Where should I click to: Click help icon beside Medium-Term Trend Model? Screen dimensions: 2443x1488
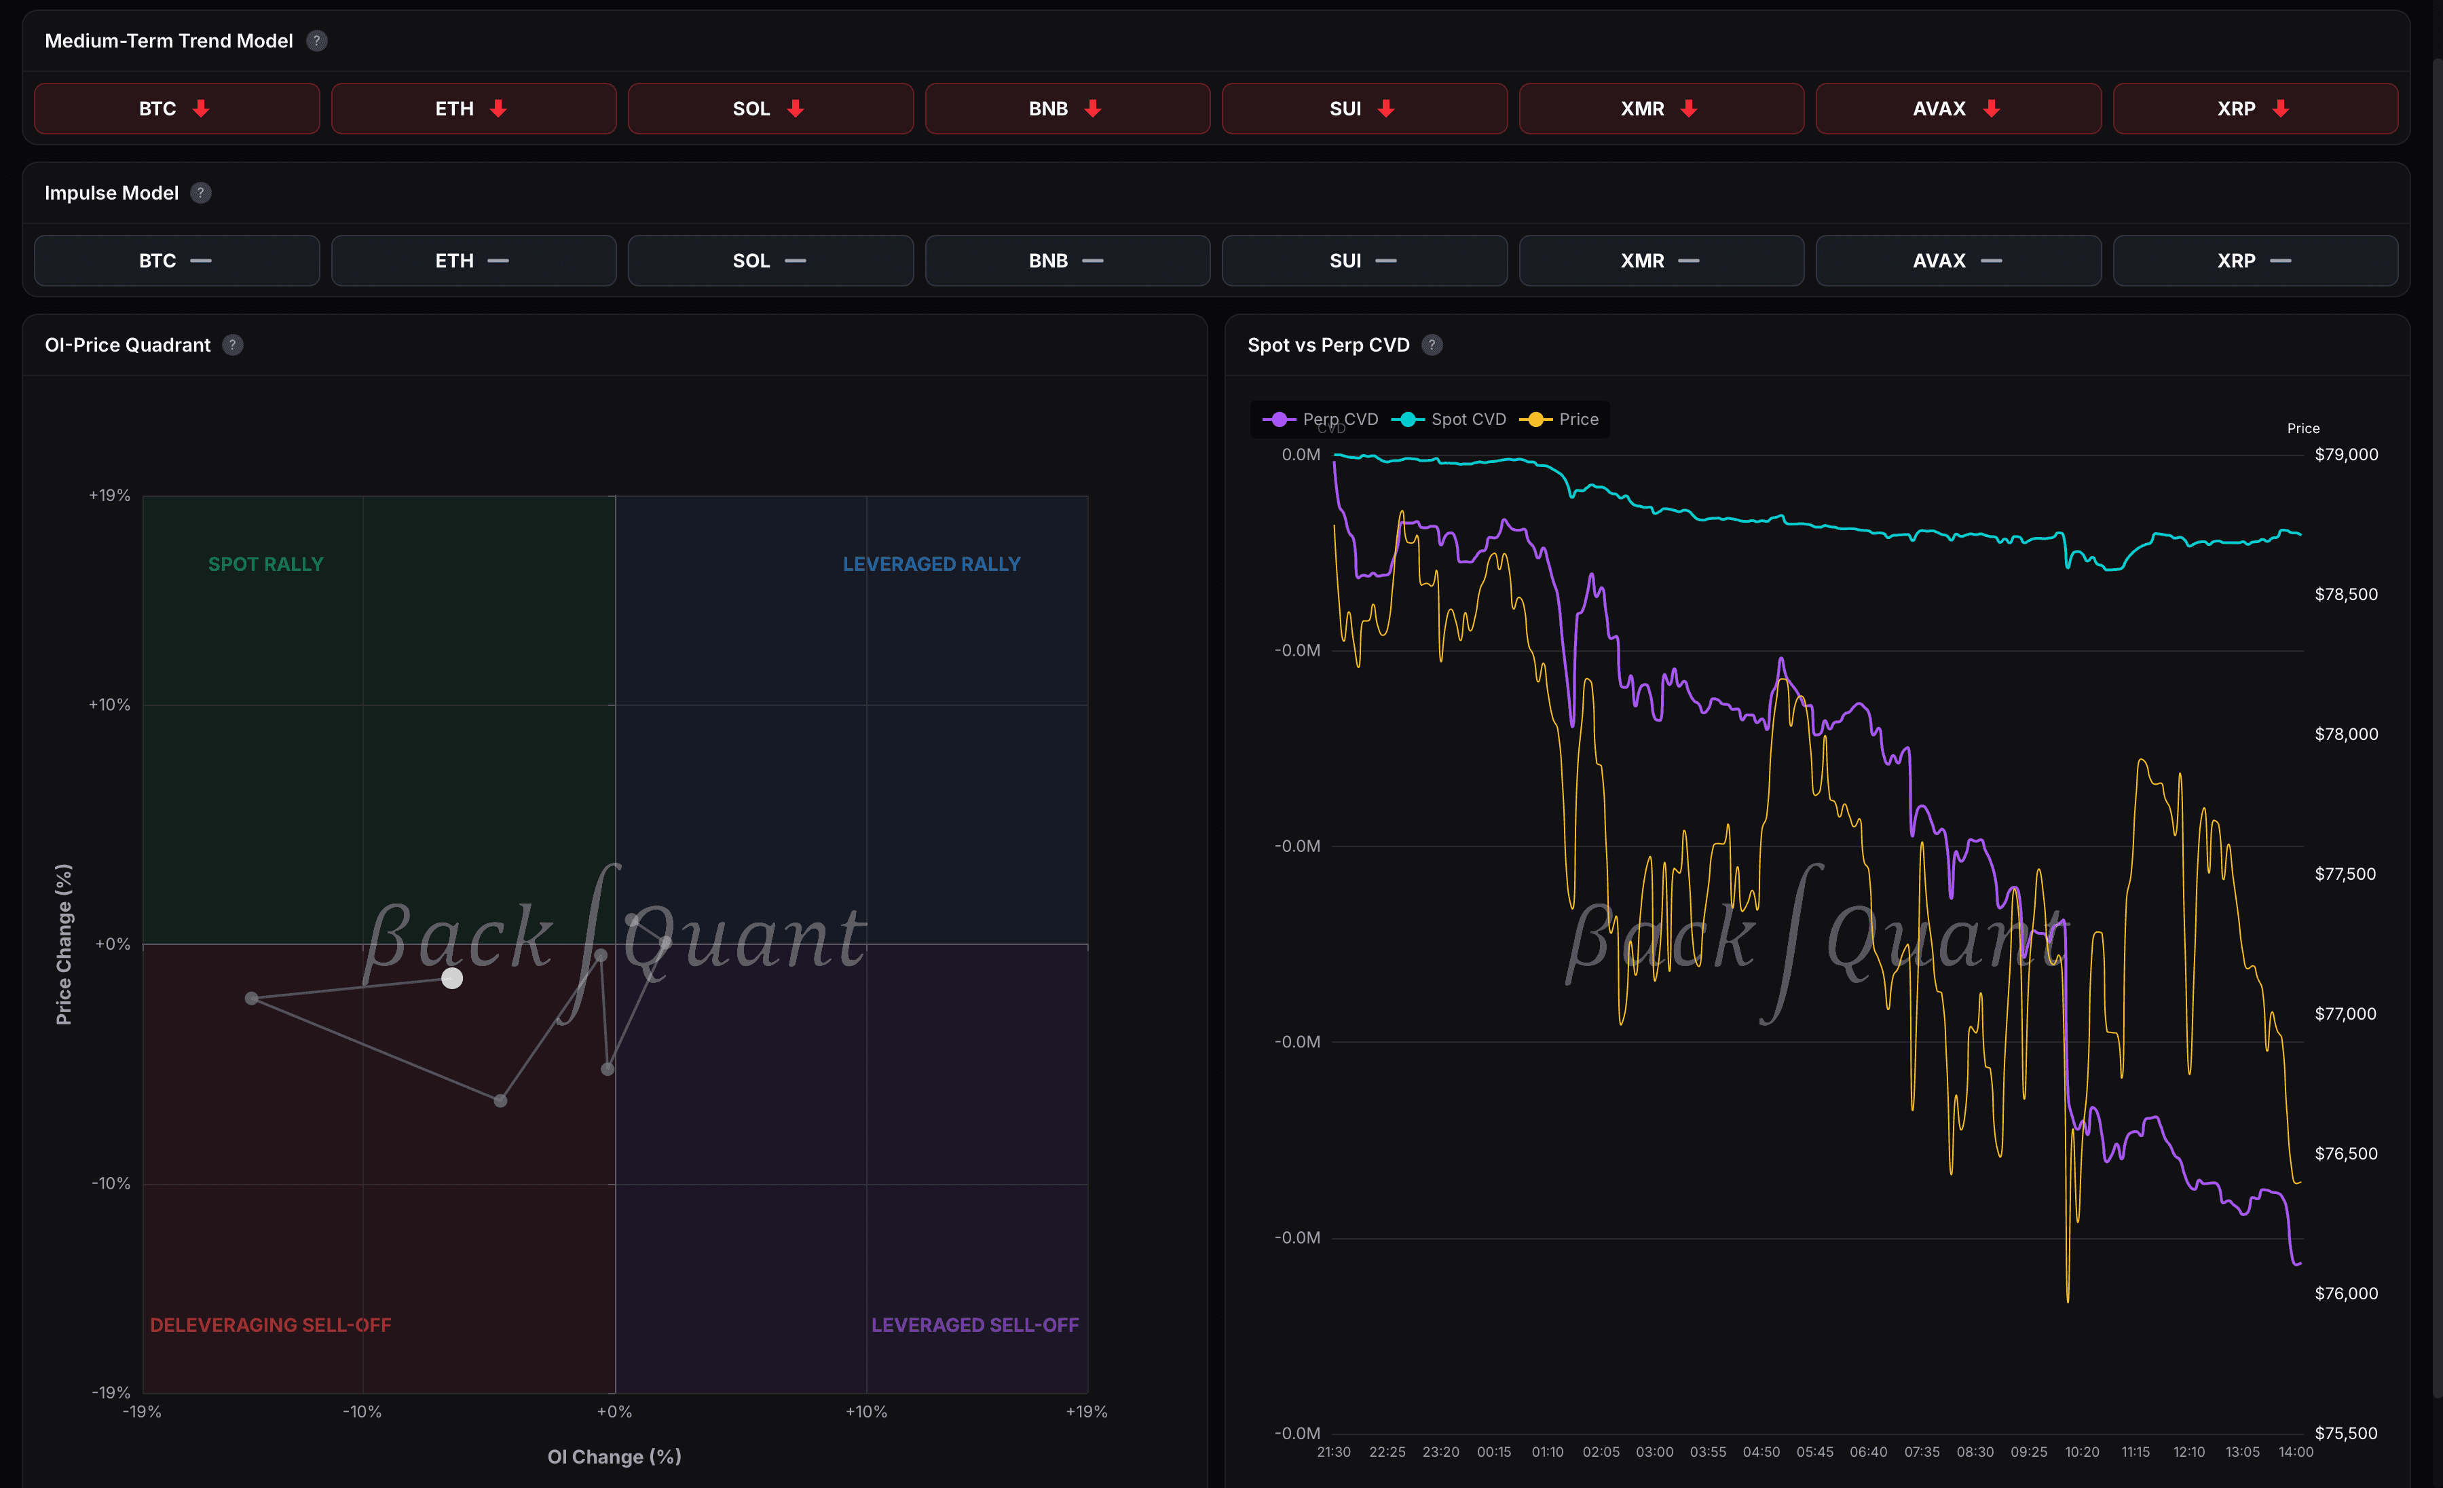(x=316, y=41)
